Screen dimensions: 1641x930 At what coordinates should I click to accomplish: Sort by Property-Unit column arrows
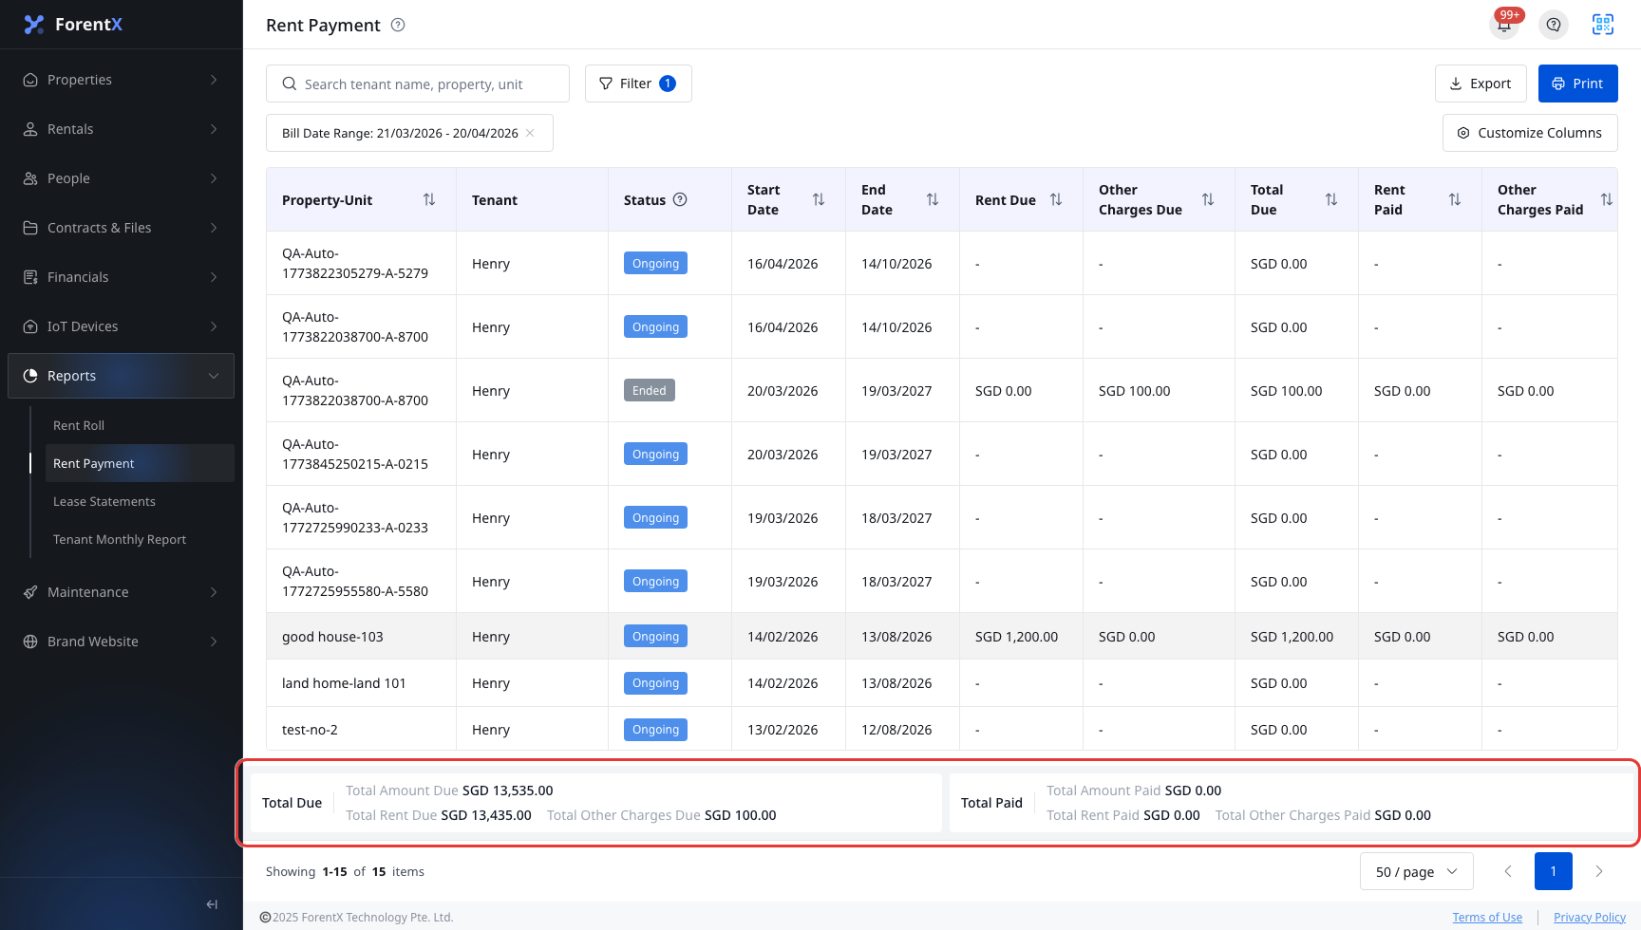point(429,199)
